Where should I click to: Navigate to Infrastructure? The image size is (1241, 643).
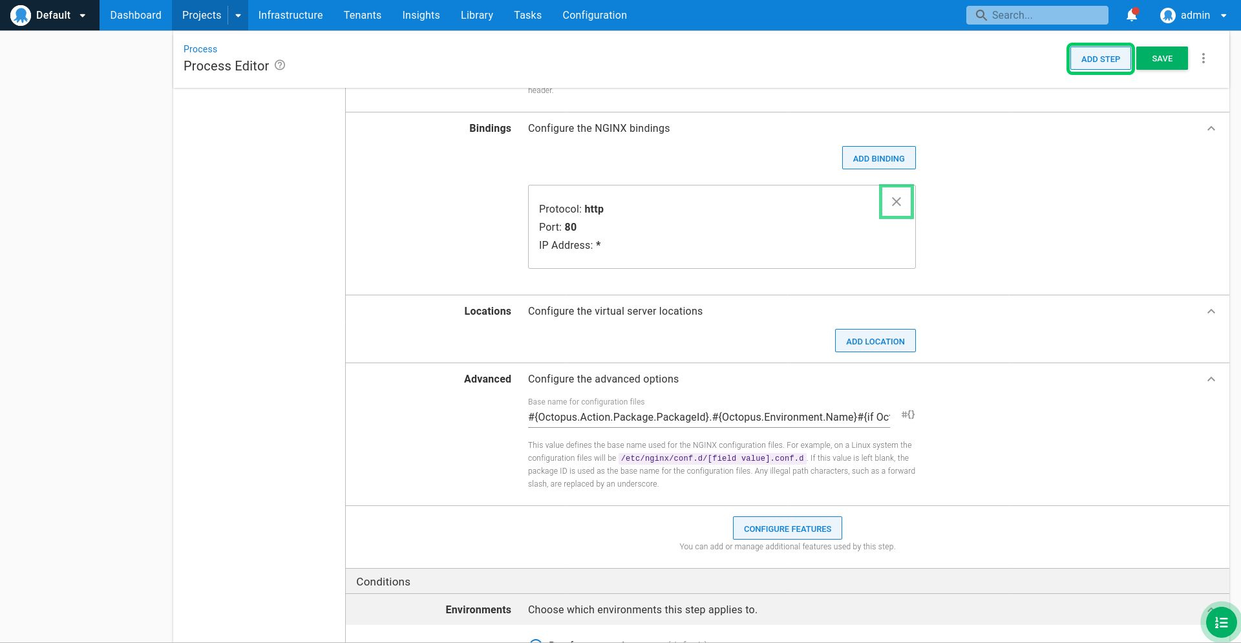(290, 15)
